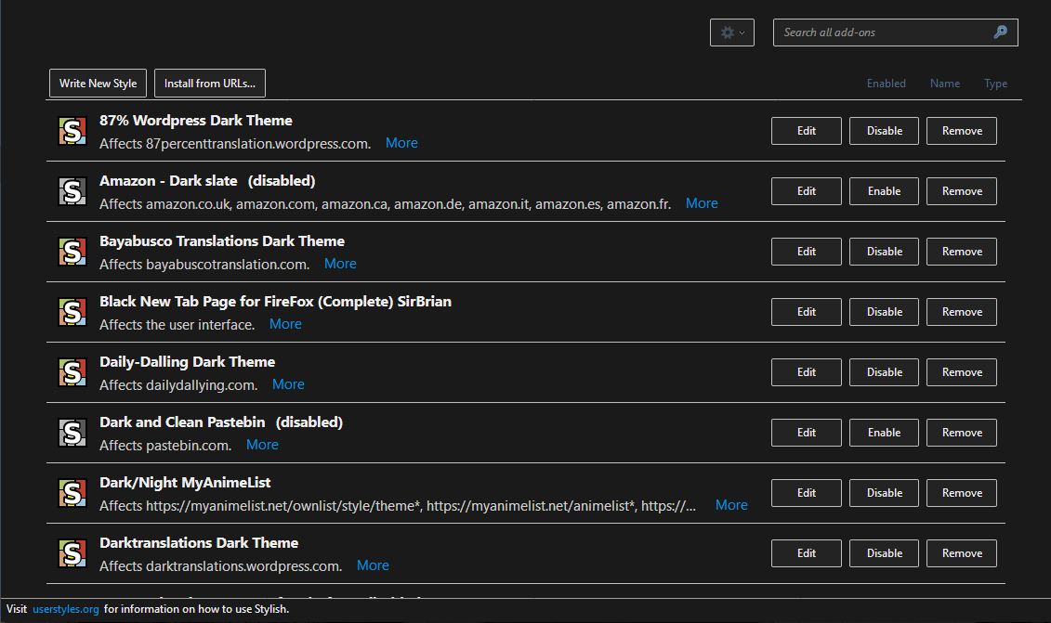Screen dimensions: 1051x623
Task: Select the Black New Tab Page title
Action: pos(275,302)
